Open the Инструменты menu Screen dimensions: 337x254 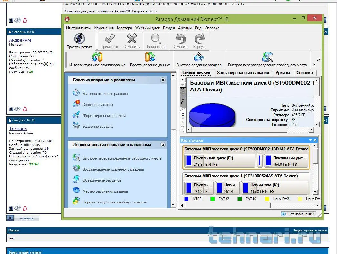pos(78,28)
